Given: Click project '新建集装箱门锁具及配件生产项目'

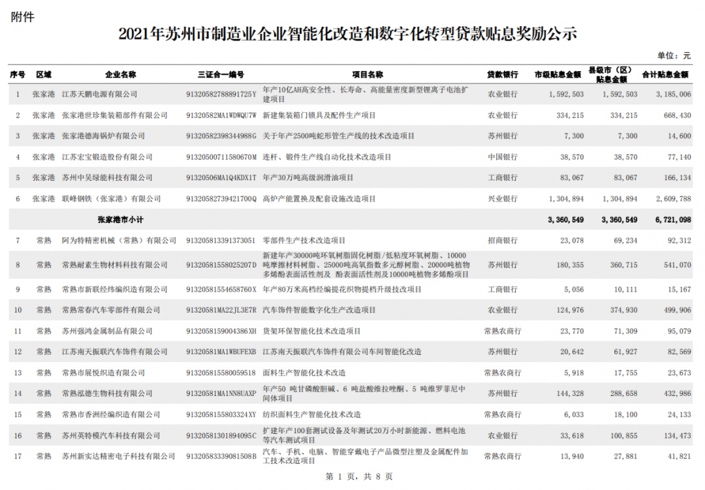Looking at the screenshot, I should pos(319,115).
